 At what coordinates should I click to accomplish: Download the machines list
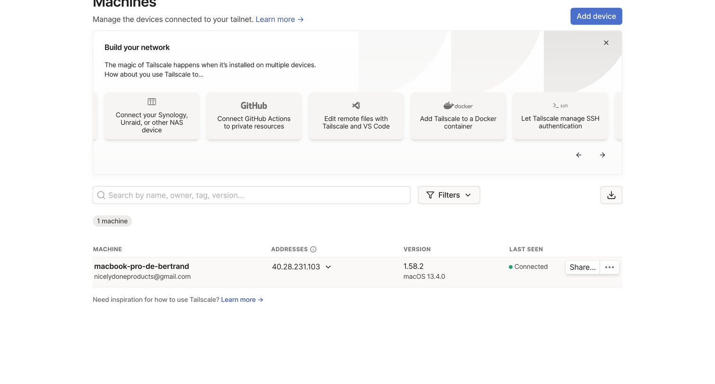[611, 195]
